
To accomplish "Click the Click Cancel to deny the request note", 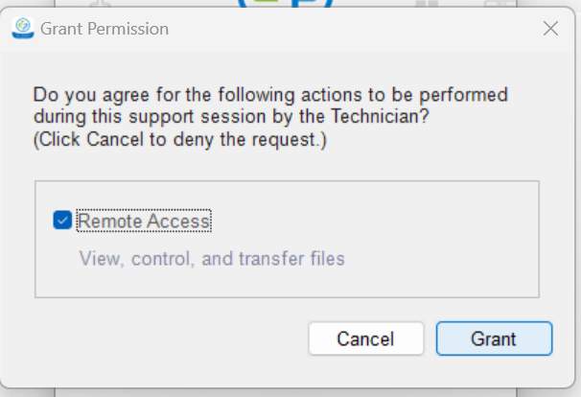I will coord(180,140).
